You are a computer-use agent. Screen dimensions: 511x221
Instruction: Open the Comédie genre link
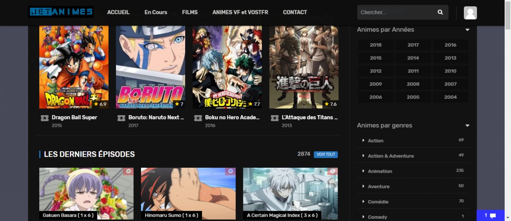coord(378,202)
